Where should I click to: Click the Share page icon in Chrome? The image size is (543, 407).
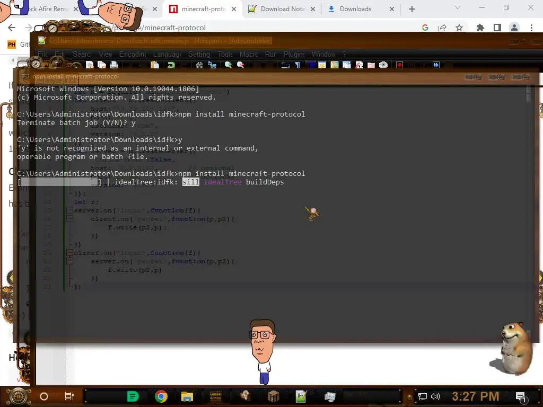(442, 28)
